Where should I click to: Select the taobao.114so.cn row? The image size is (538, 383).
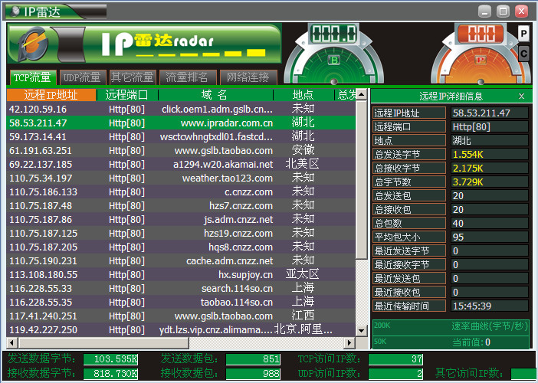coord(181,302)
